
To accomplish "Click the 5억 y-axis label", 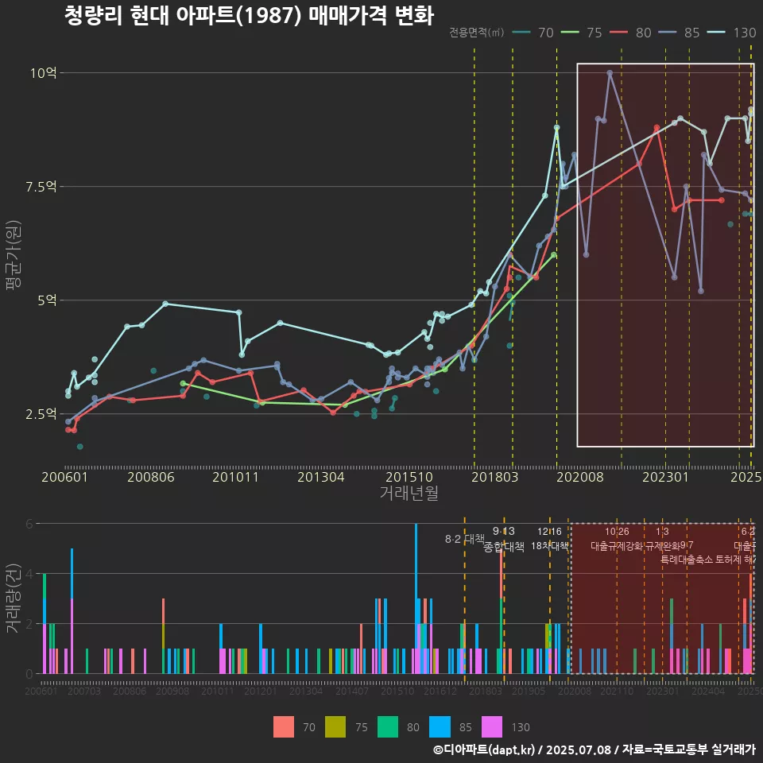I will point(47,300).
